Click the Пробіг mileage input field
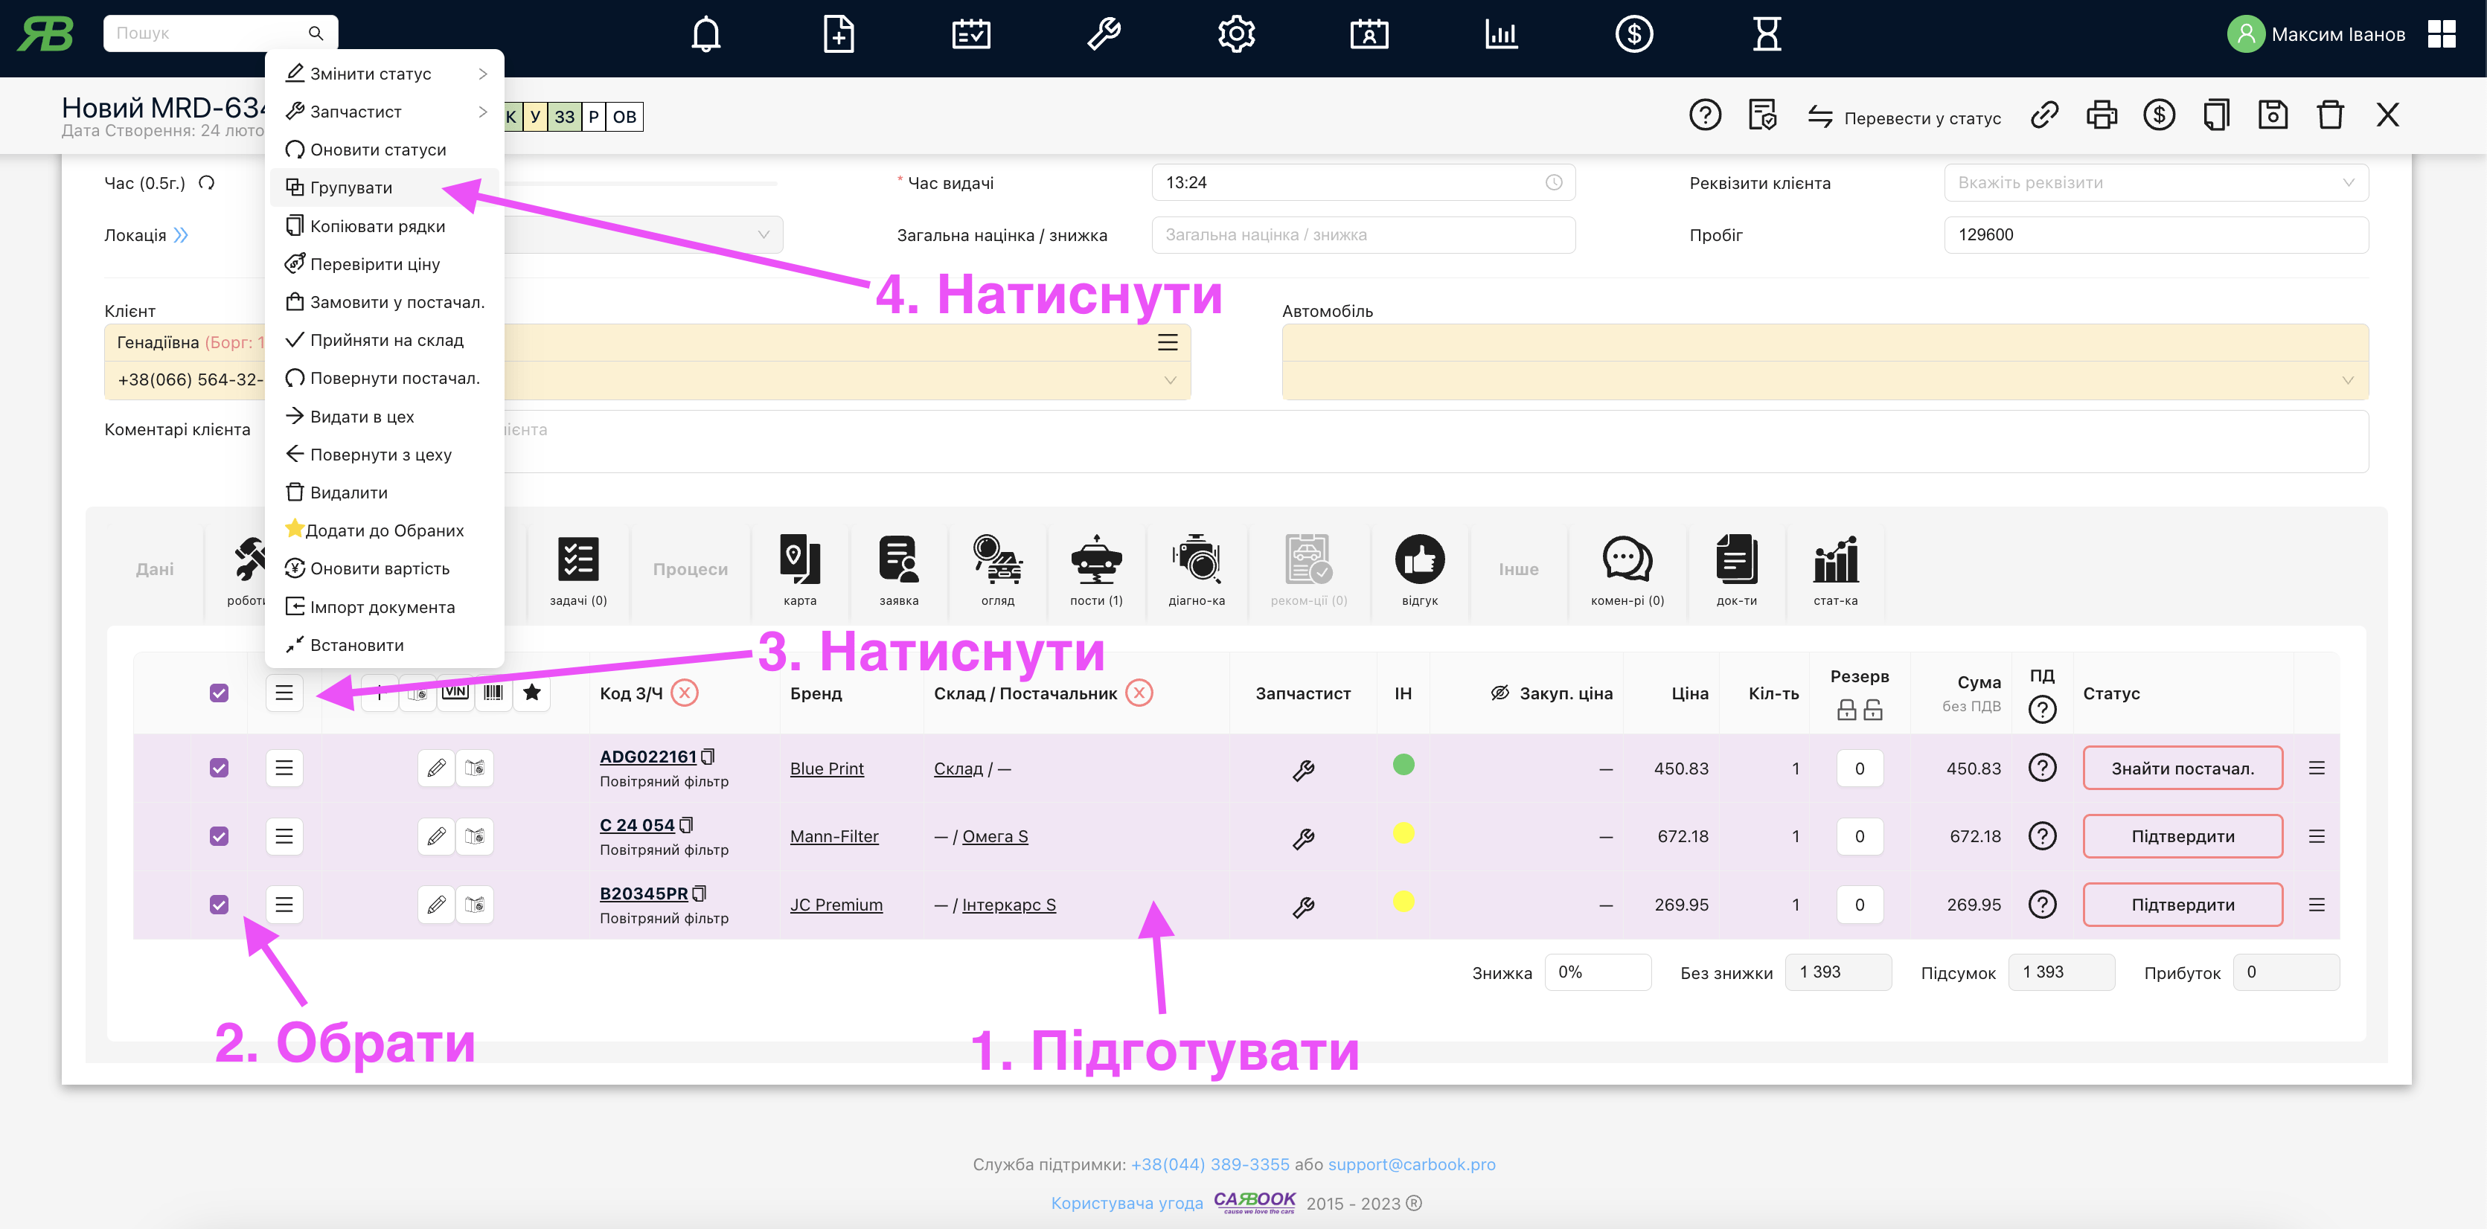Screen dimensions: 2487x1229 [2155, 234]
